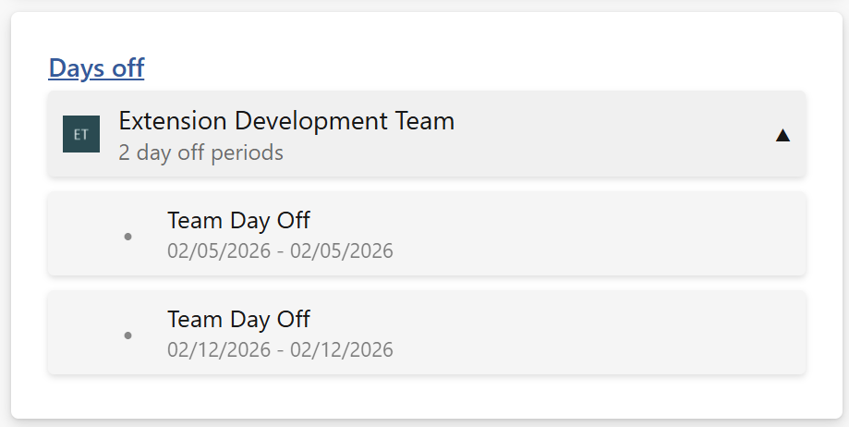849x427 pixels.
Task: Click the bullet icon beside the 02/12/2026 entry
Action: (127, 335)
